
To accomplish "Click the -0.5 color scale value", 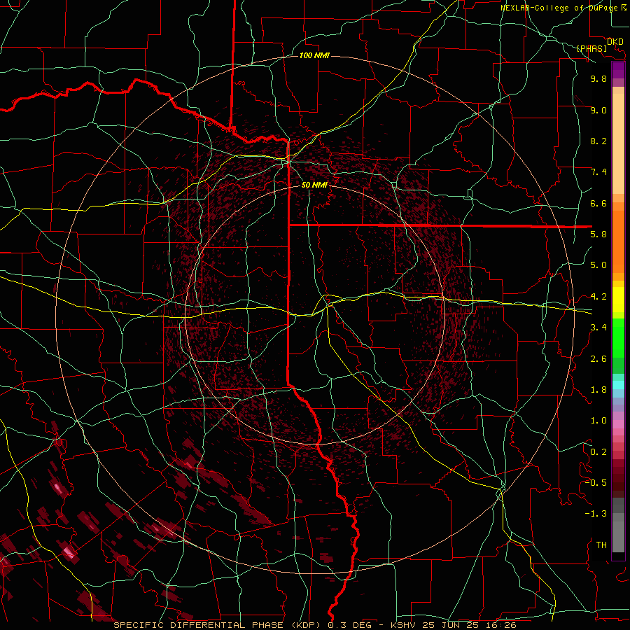I will click(x=596, y=482).
